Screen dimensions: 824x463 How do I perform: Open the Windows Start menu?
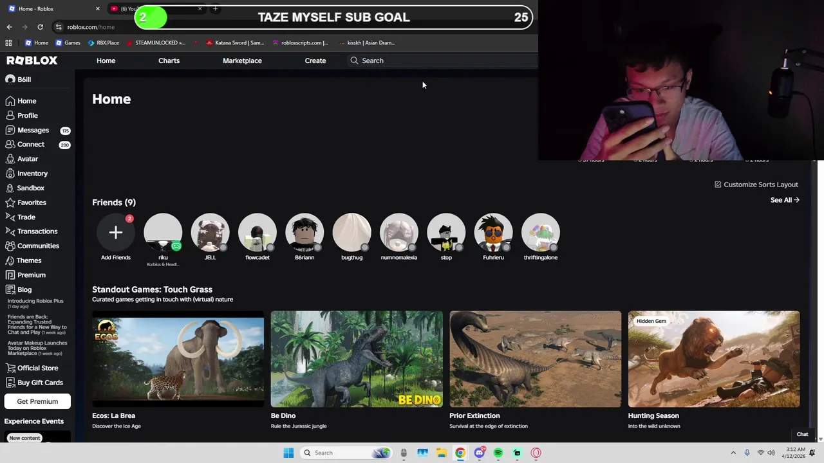click(288, 453)
